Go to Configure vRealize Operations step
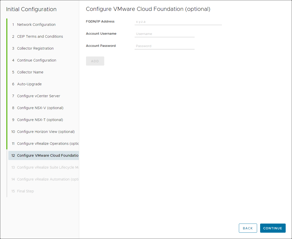The width and height of the screenshot is (292, 239). 43,144
